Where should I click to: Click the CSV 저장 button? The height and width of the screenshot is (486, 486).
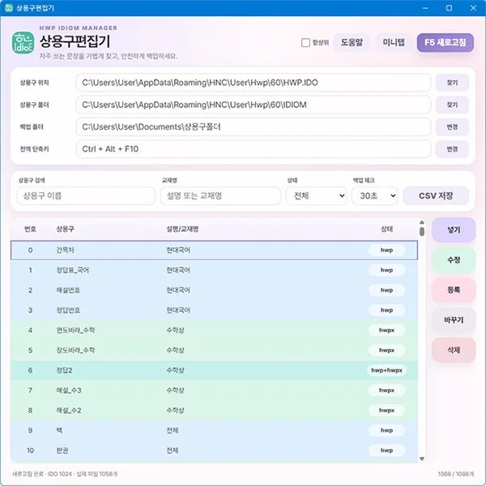(x=436, y=195)
